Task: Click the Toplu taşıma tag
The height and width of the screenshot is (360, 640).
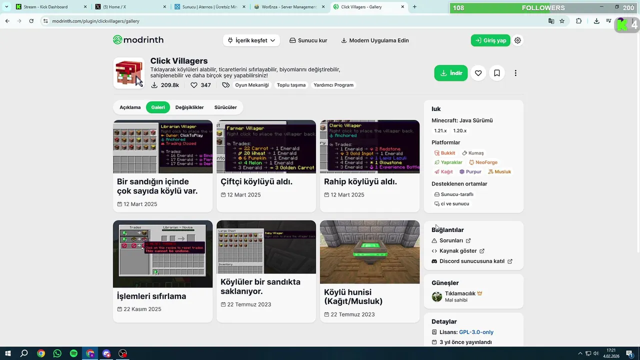Action: [291, 85]
